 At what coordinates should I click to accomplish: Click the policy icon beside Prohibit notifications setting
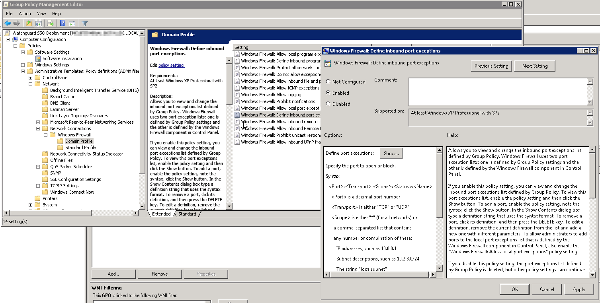coord(237,101)
